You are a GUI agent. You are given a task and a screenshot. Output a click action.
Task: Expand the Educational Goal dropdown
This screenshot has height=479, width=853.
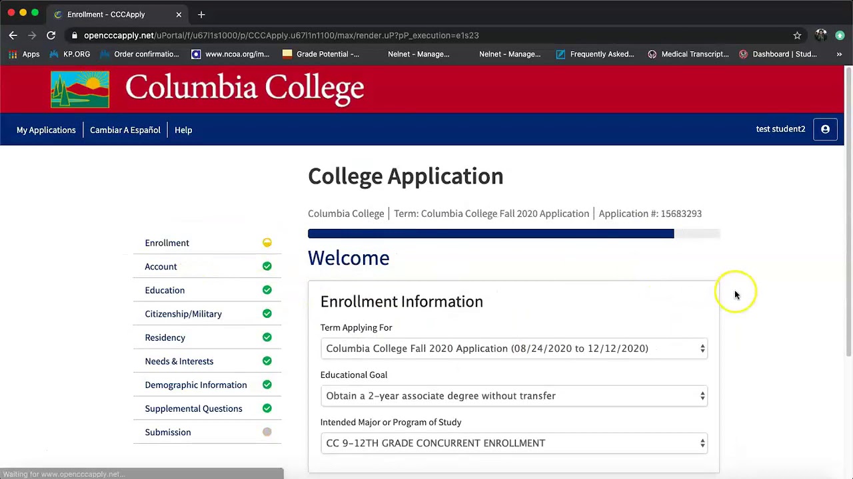513,396
